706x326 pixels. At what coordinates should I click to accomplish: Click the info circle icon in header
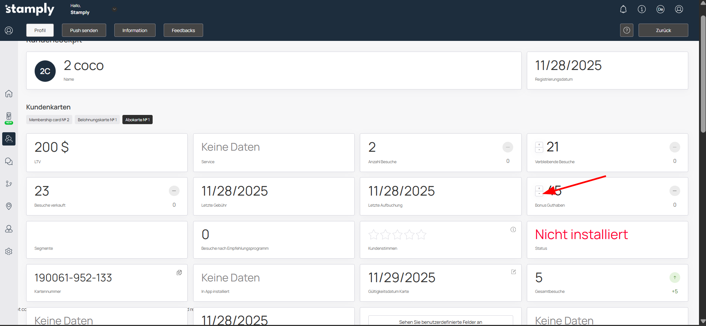pos(641,9)
